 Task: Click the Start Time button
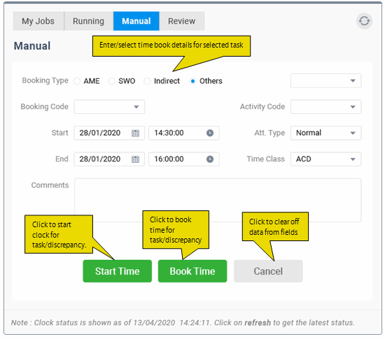click(x=118, y=271)
